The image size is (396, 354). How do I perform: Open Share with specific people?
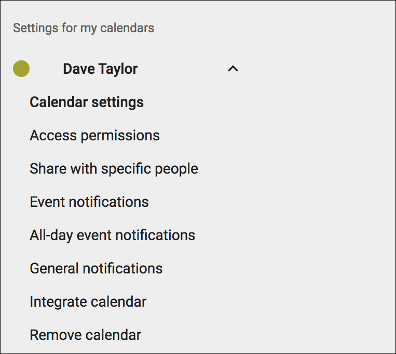tap(114, 169)
